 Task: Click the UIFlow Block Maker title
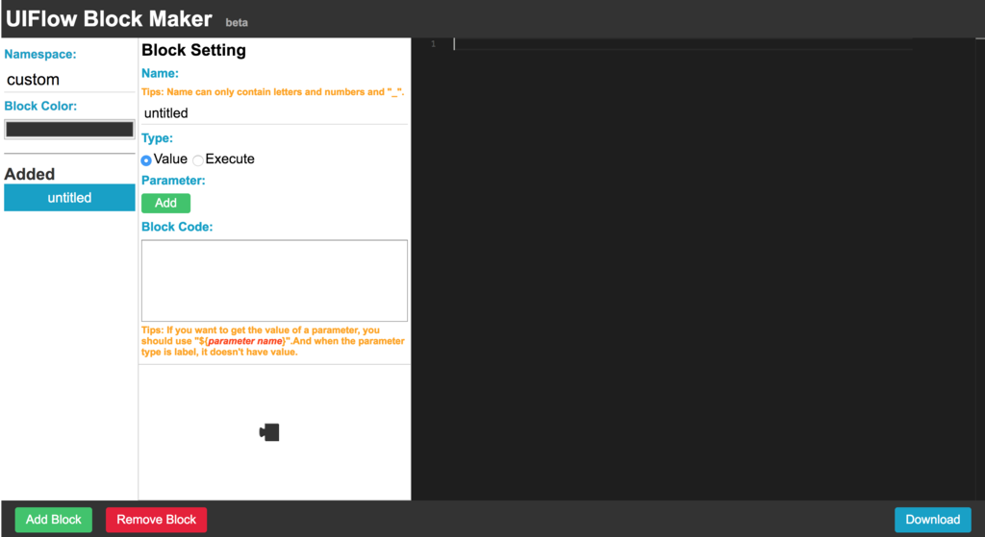110,19
